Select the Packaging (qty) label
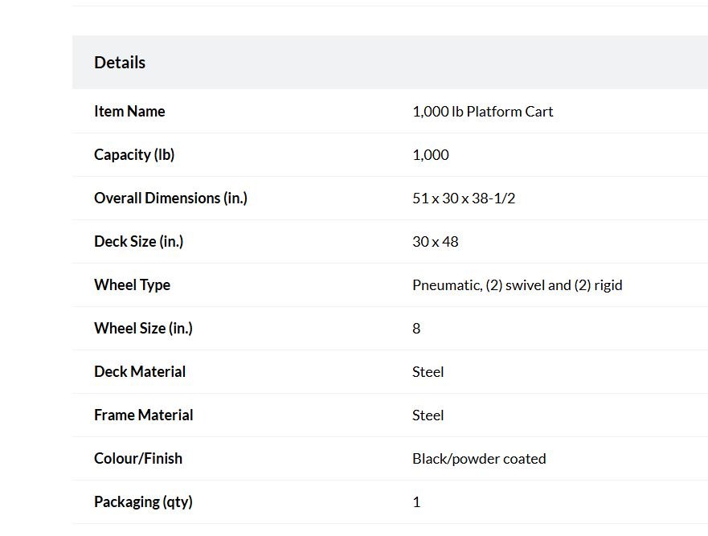This screenshot has width=708, height=536. point(143,501)
